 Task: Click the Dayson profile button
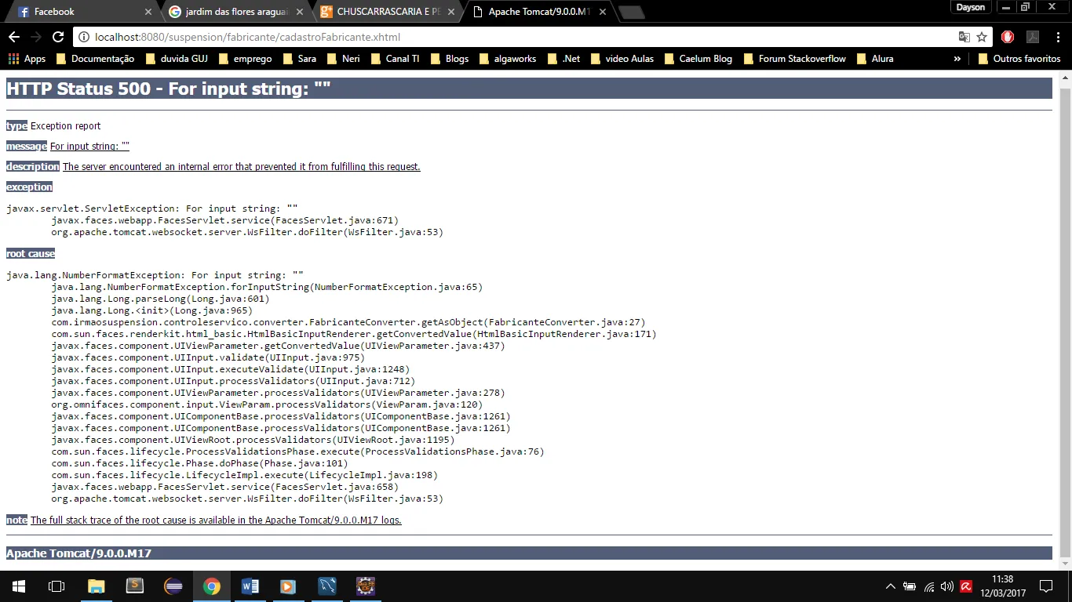point(971,7)
